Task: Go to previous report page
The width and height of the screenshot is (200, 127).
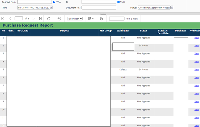Action: click(x=10, y=18)
